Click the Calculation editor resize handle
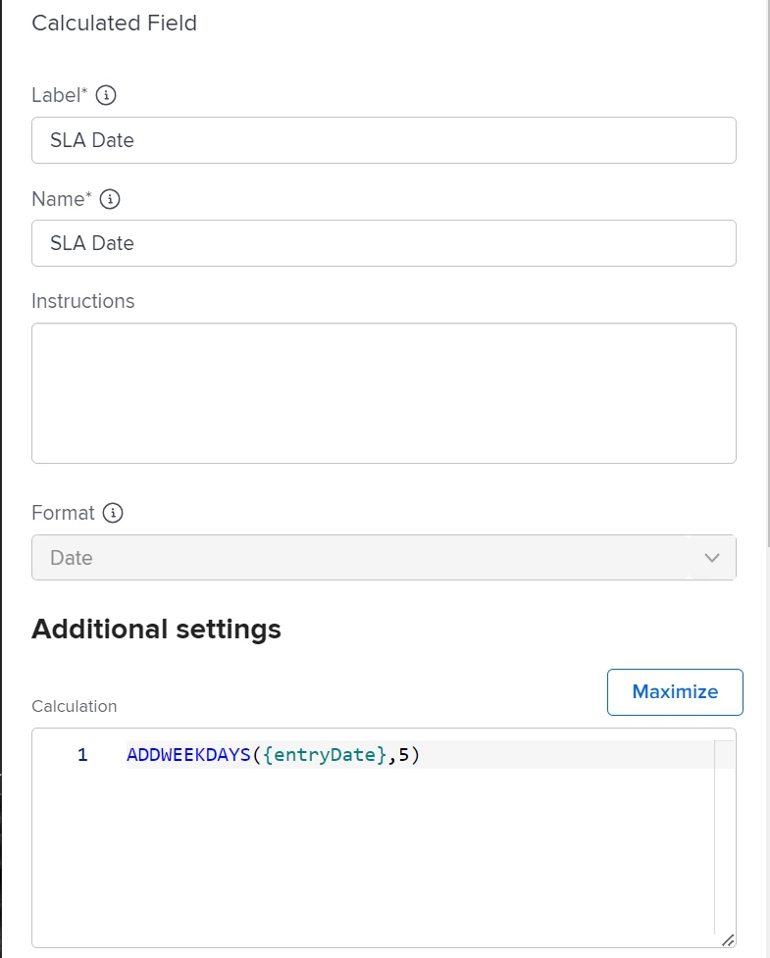The image size is (770, 958). [727, 939]
